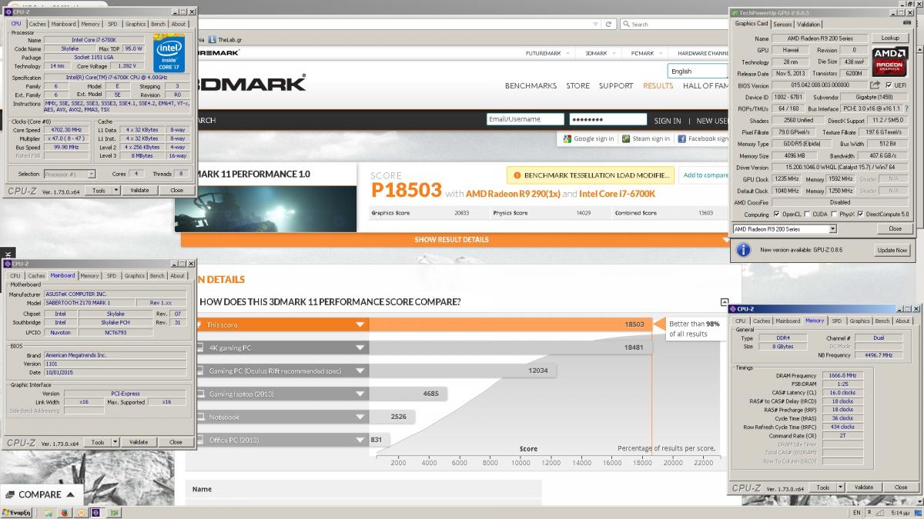Toggle the OpenCL checkbox in GPU-Z
Image resolution: width=924 pixels, height=519 pixels.
(x=776, y=215)
